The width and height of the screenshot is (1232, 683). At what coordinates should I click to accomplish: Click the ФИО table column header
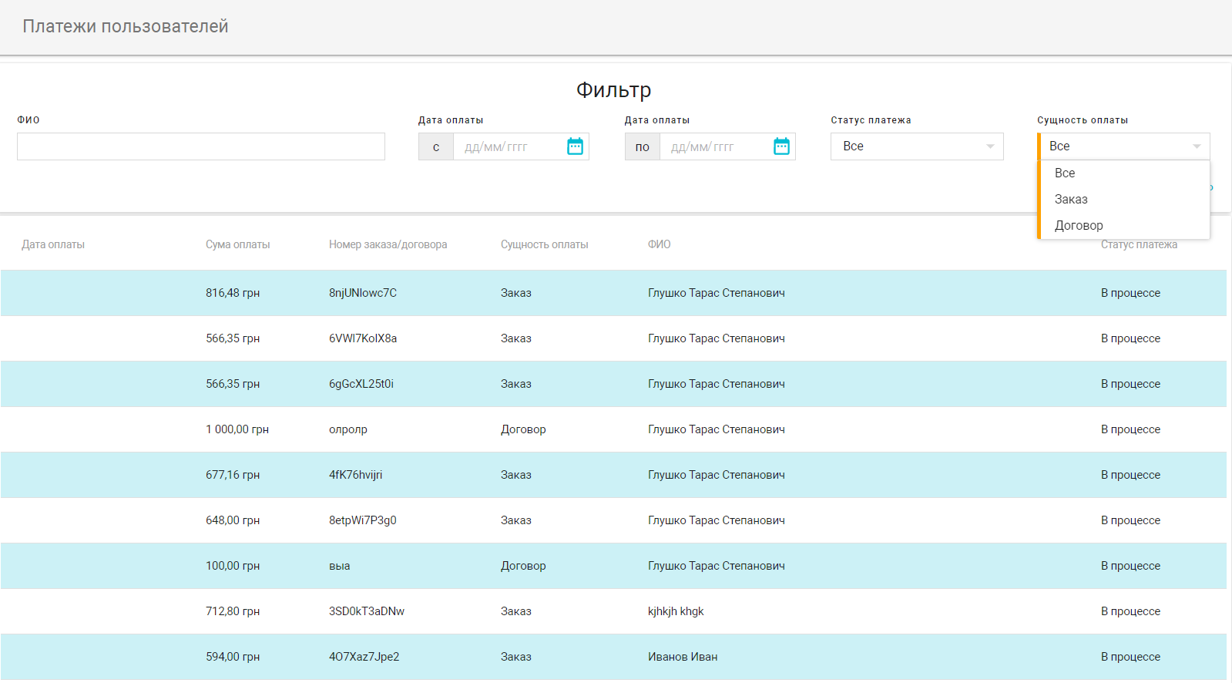(x=659, y=244)
